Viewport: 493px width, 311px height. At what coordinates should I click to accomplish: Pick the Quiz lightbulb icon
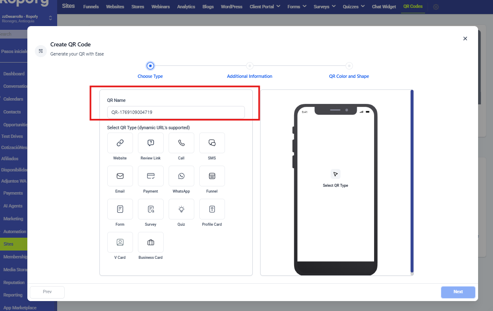tap(181, 209)
